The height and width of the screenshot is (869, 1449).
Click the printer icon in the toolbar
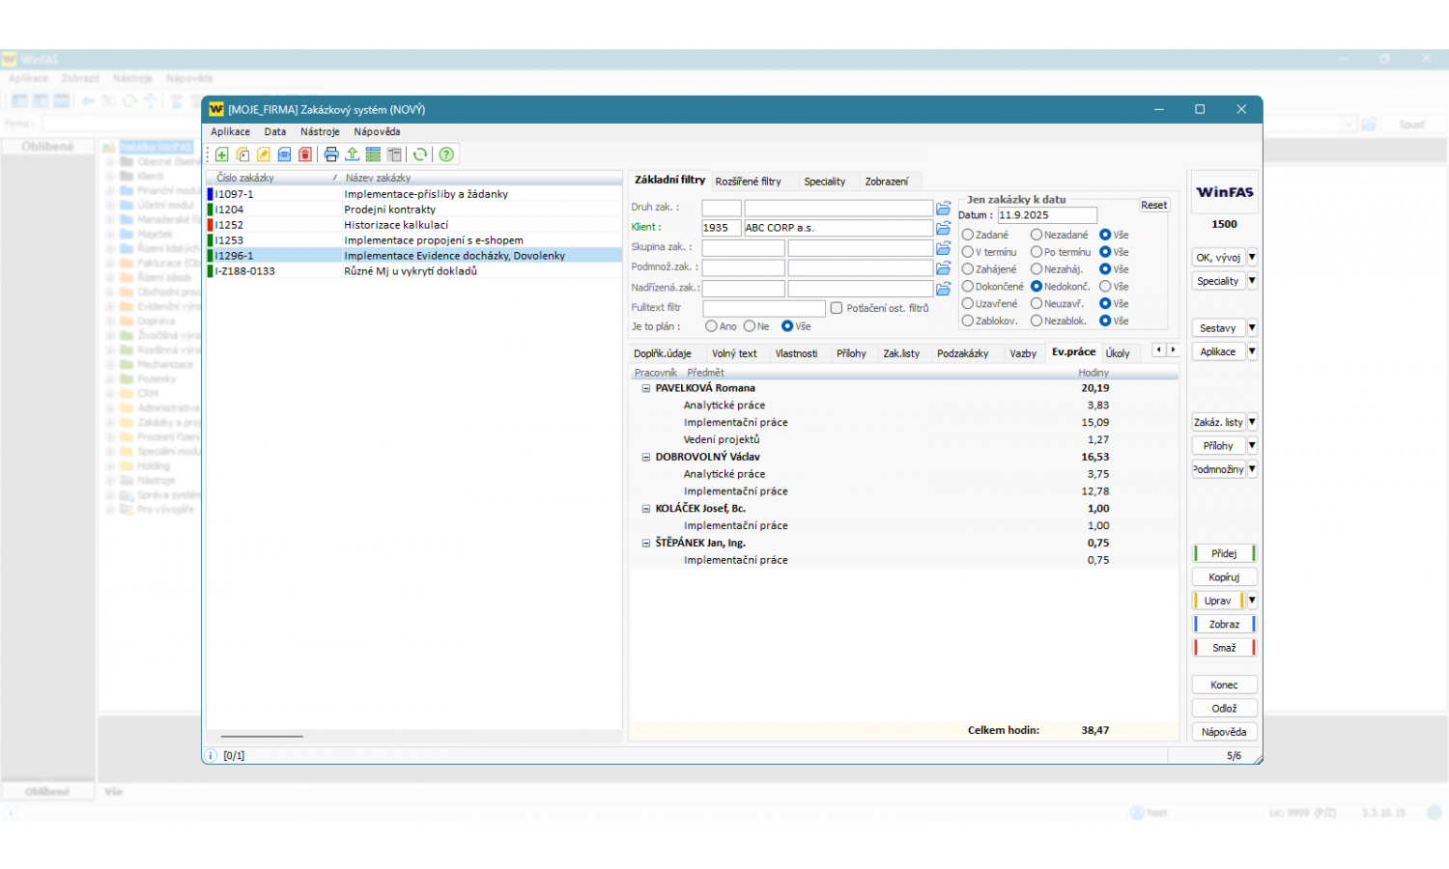point(331,154)
